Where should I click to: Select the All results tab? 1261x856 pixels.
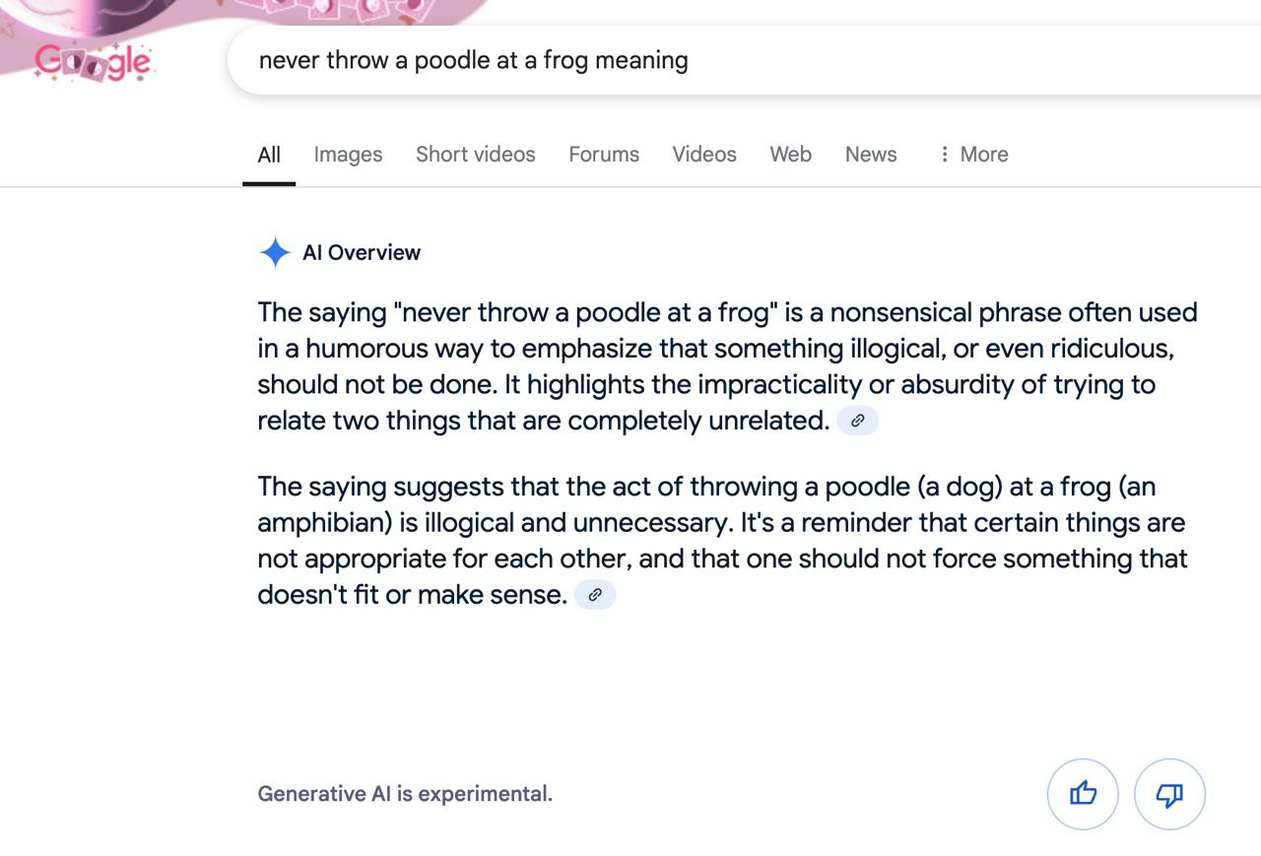tap(269, 155)
